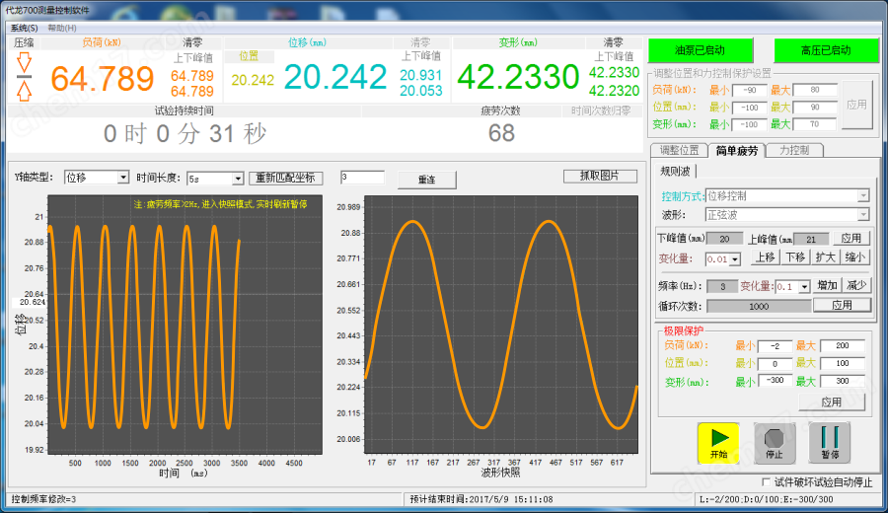The width and height of the screenshot is (888, 513).
Task: Click the 增加 frequency button
Action: pyautogui.click(x=827, y=285)
